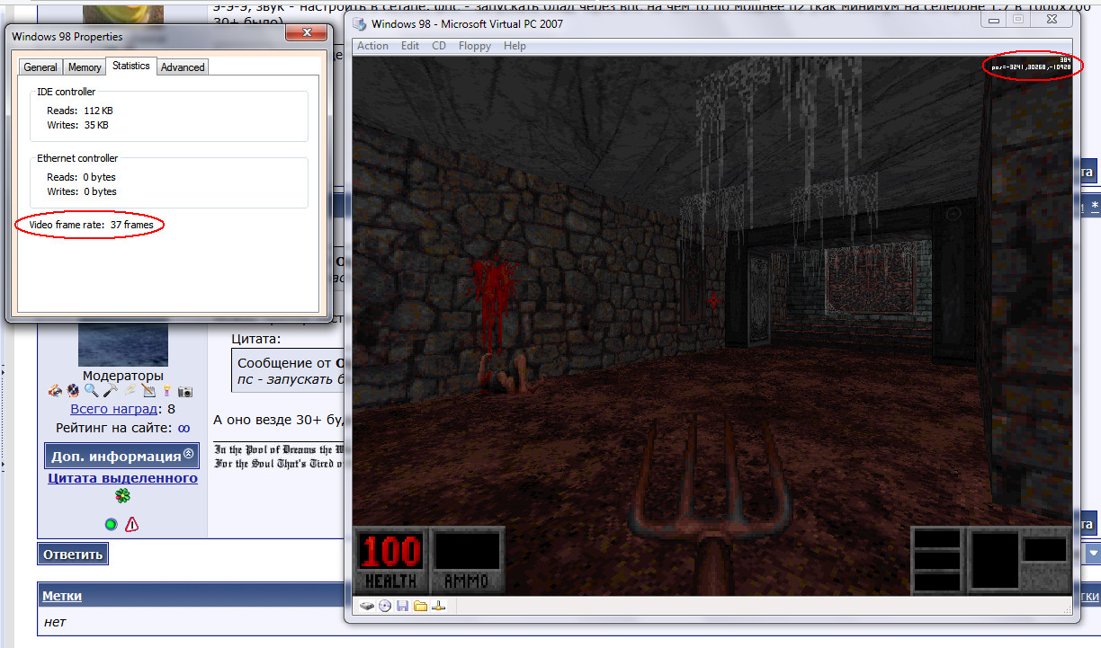
Task: Open the Action menu in Virtual PC
Action: click(373, 46)
